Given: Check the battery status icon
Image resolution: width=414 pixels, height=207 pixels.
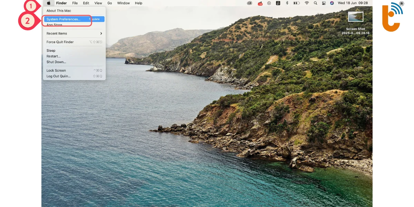Looking at the screenshot, I should click(x=297, y=3).
